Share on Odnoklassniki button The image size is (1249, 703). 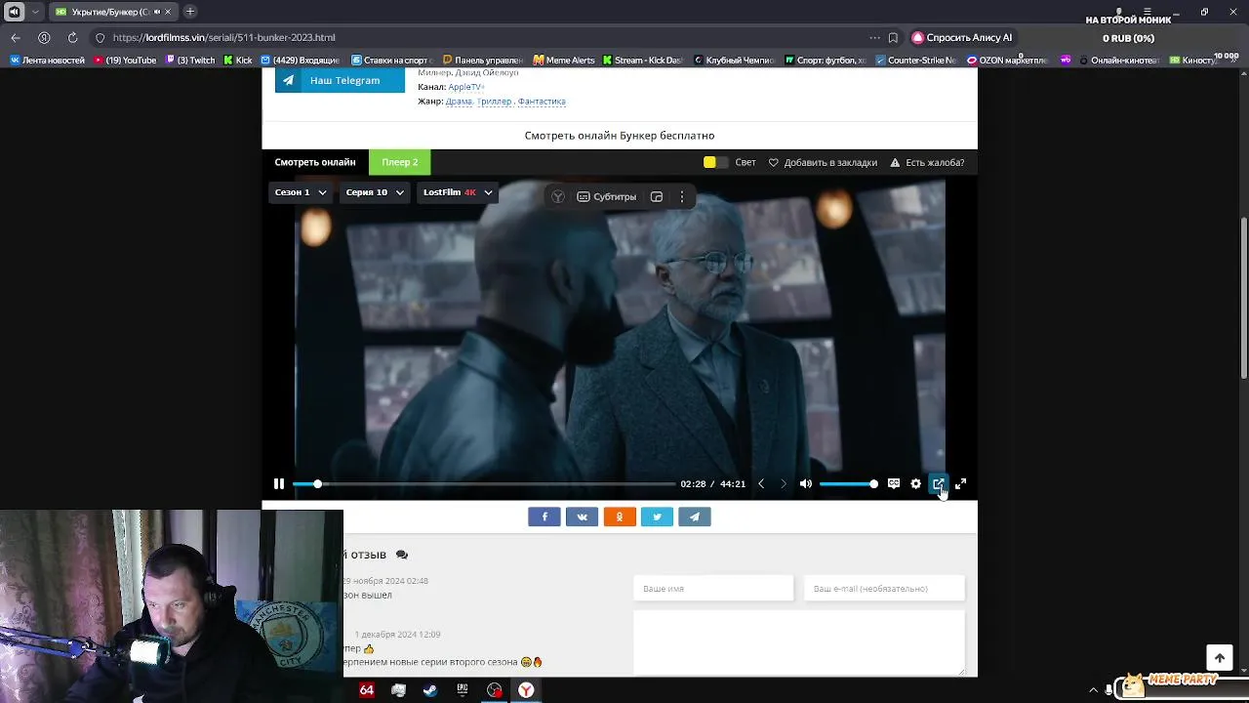(x=620, y=517)
